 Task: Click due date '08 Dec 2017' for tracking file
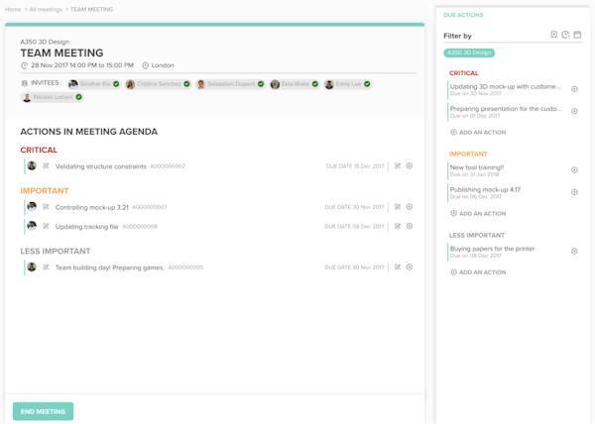(x=369, y=226)
